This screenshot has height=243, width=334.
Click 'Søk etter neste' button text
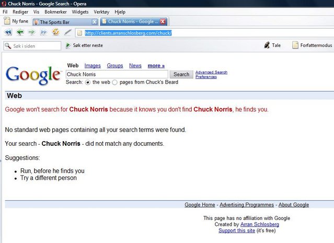pyautogui.click(x=88, y=45)
